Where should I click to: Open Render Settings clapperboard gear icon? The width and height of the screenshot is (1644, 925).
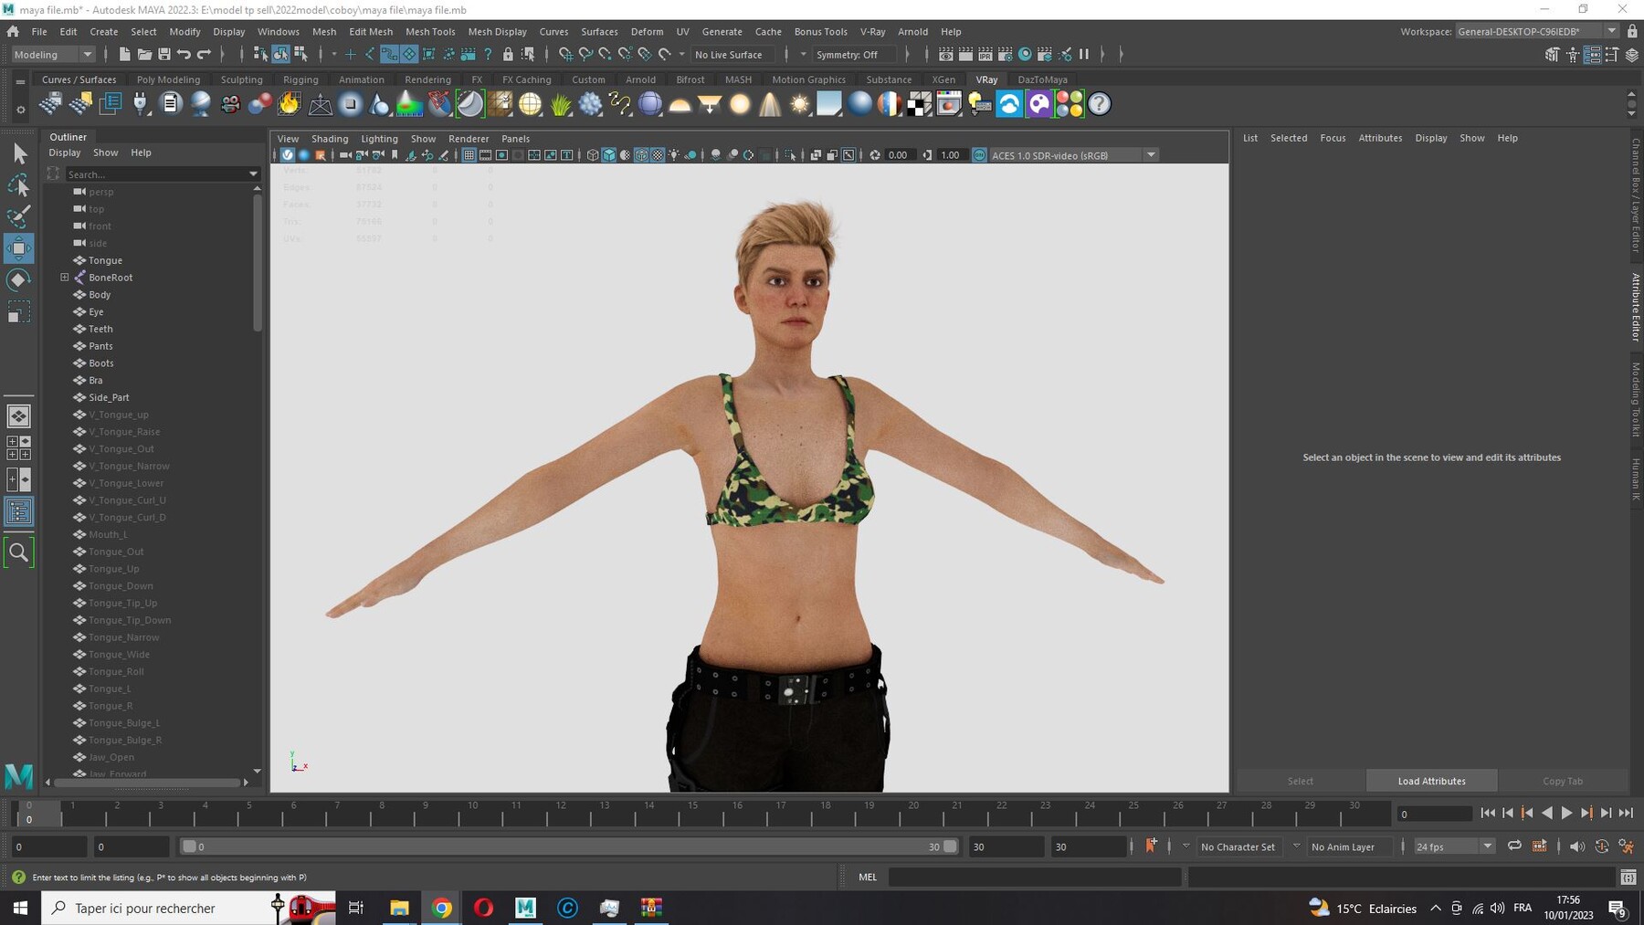[1005, 55]
